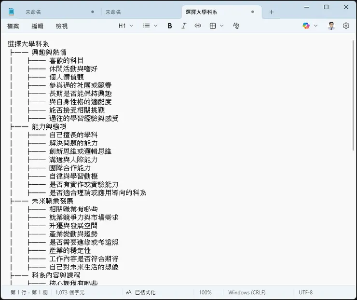Click the line 升遷與發展空間
The height and width of the screenshot is (300, 357).
73,226
